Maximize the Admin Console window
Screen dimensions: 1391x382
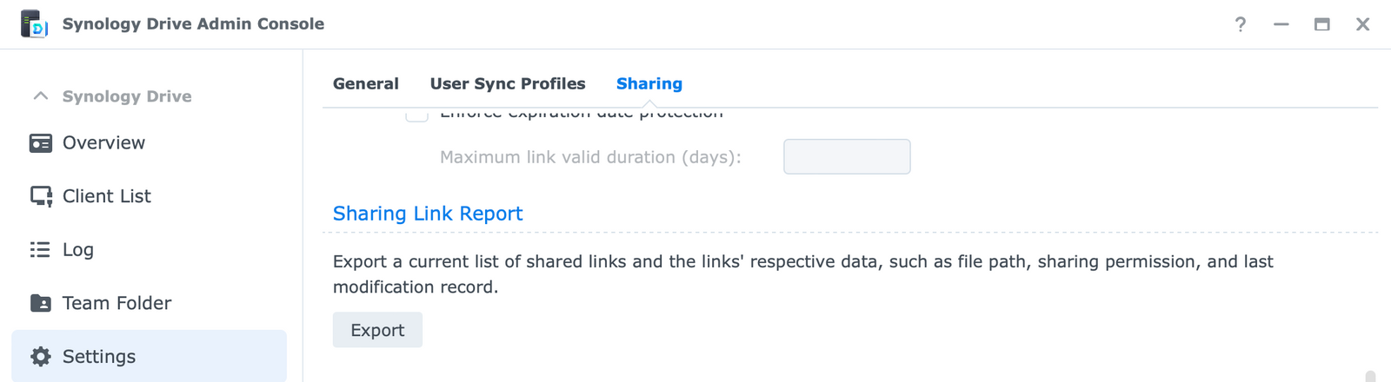(1322, 24)
